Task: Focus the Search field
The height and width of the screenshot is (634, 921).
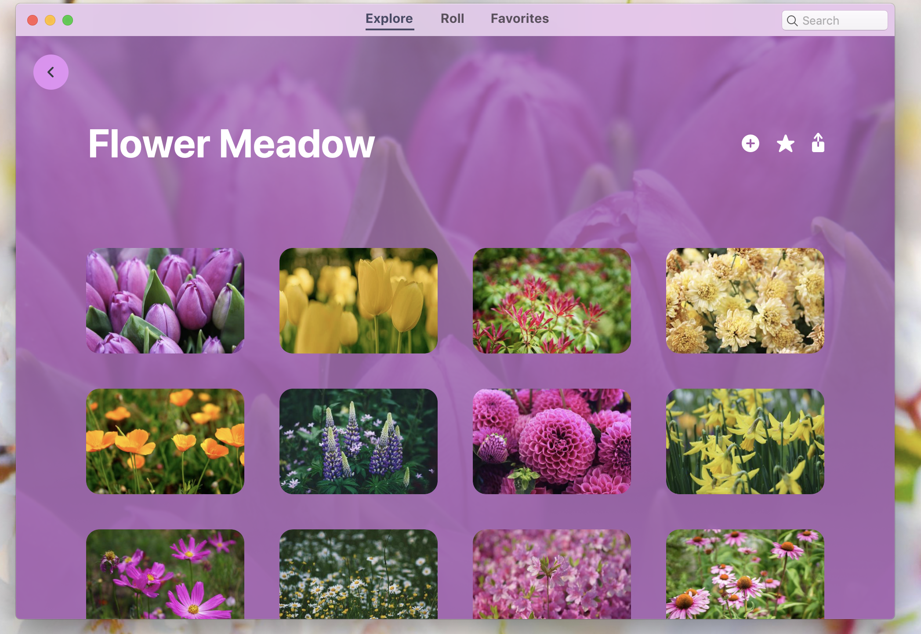Action: 834,20
